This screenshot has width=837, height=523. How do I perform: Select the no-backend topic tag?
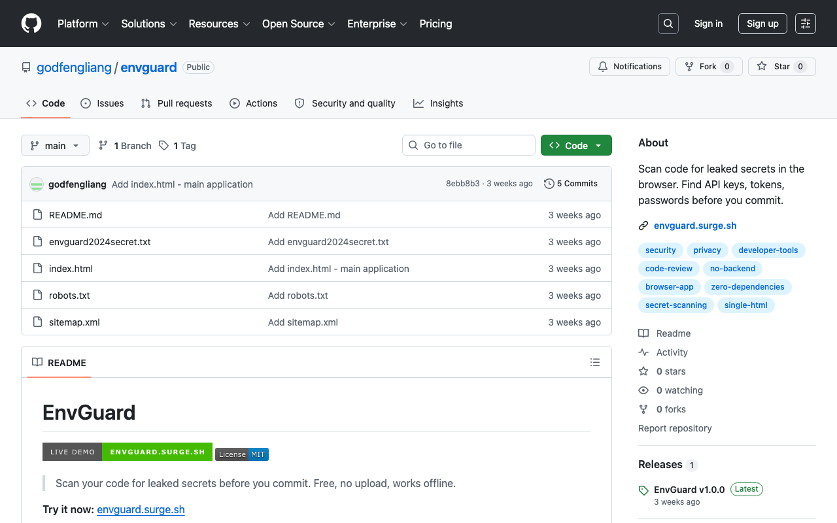point(732,269)
